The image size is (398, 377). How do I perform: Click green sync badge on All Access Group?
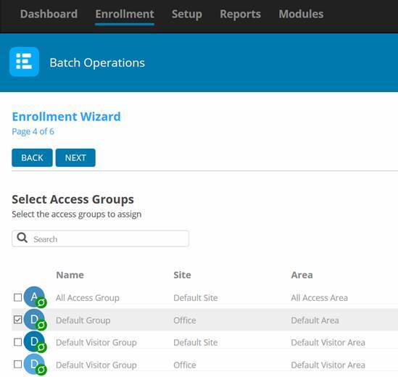(41, 302)
